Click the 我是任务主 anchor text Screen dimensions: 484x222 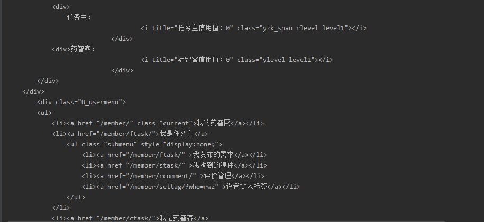[177, 134]
